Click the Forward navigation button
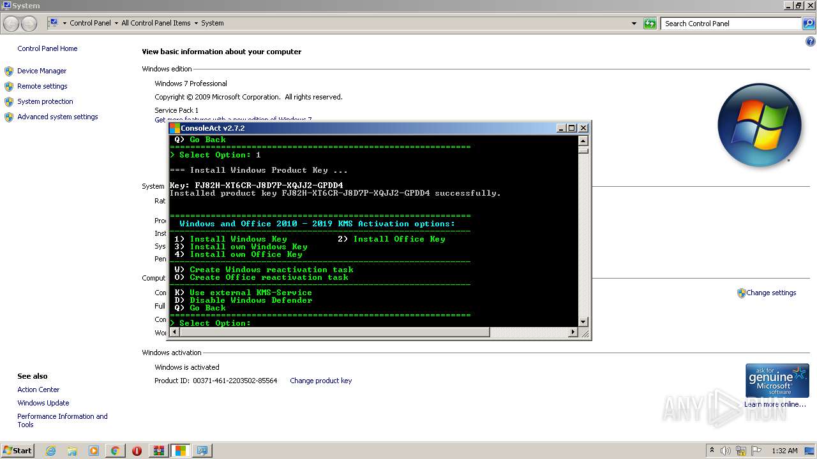817x459 pixels. 29,24
